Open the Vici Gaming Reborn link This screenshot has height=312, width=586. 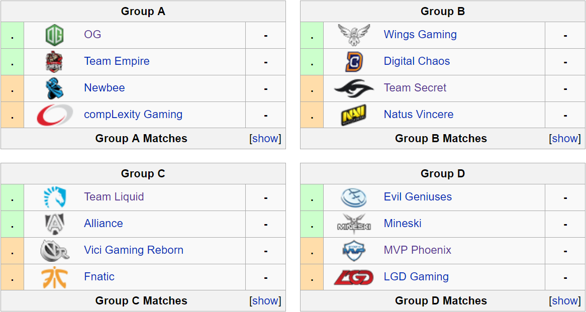click(x=133, y=250)
